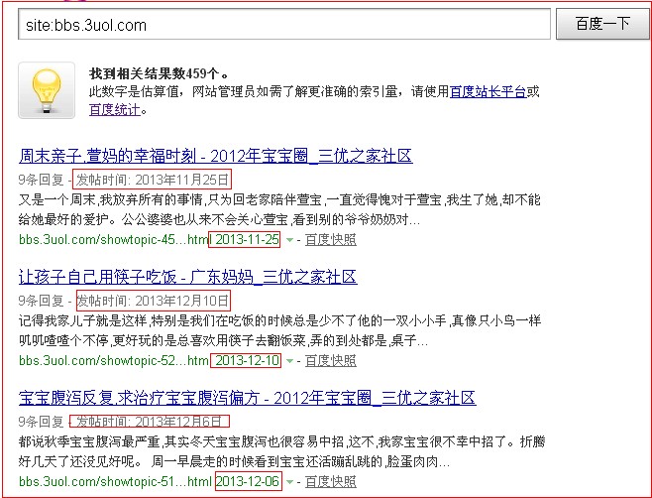Click 9条回复 under 宝宝腹泻反复 result
The image size is (652, 498).
(x=41, y=422)
